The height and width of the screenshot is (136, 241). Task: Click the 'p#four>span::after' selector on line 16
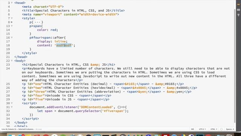point(47,38)
